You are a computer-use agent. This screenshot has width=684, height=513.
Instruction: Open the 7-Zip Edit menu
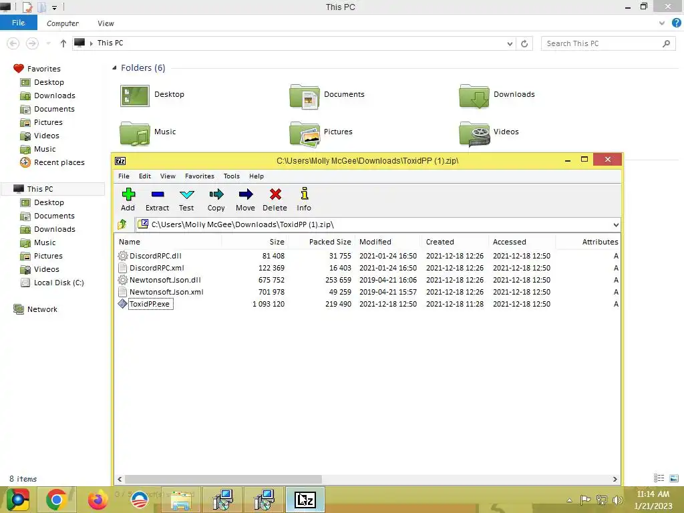coord(145,176)
